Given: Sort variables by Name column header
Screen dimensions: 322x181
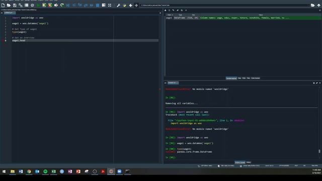Looking at the screenshot, I should (170, 15).
